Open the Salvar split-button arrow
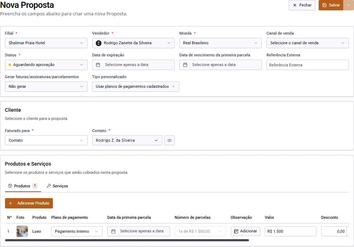354x247 pixels. [x=349, y=5]
